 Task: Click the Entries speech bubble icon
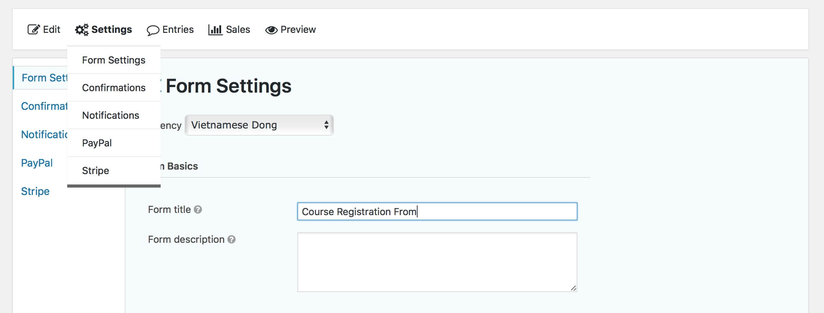point(153,30)
